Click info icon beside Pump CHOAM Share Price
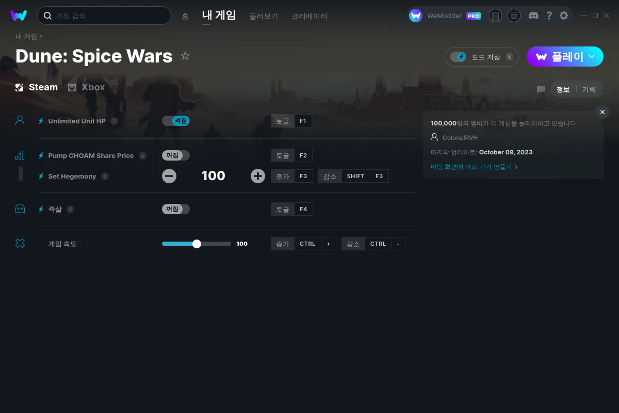 pos(142,155)
